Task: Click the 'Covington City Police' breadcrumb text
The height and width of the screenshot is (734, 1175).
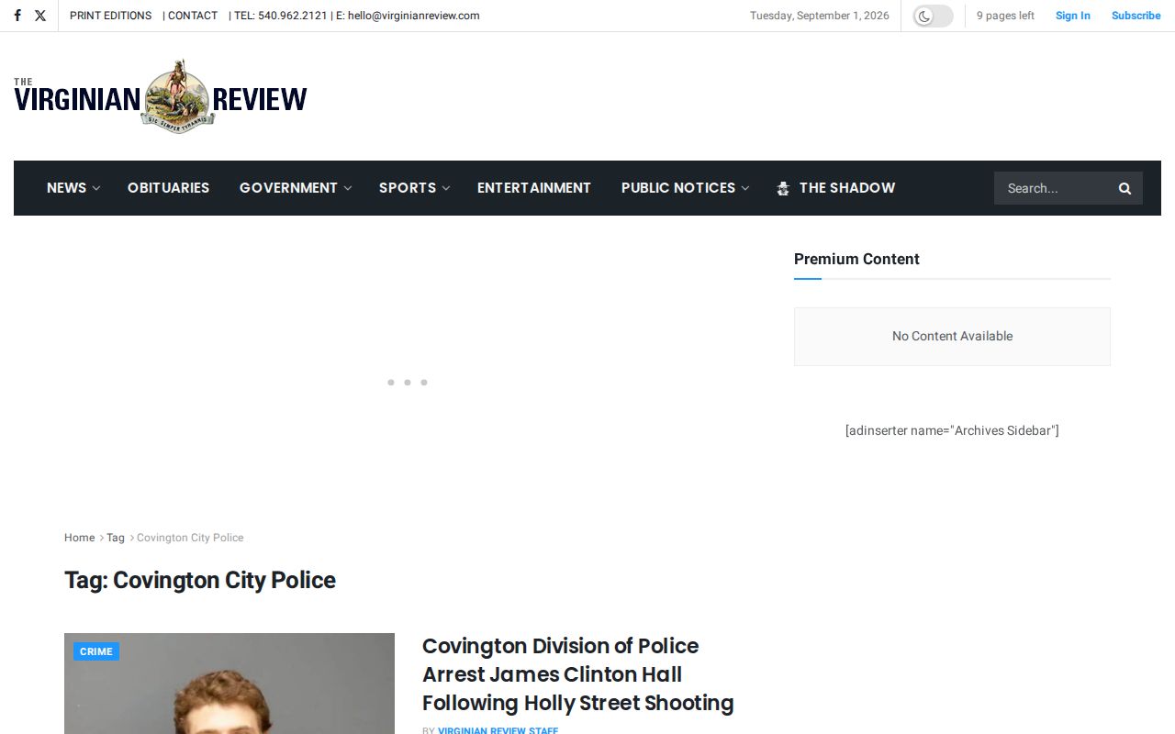Action: [190, 538]
